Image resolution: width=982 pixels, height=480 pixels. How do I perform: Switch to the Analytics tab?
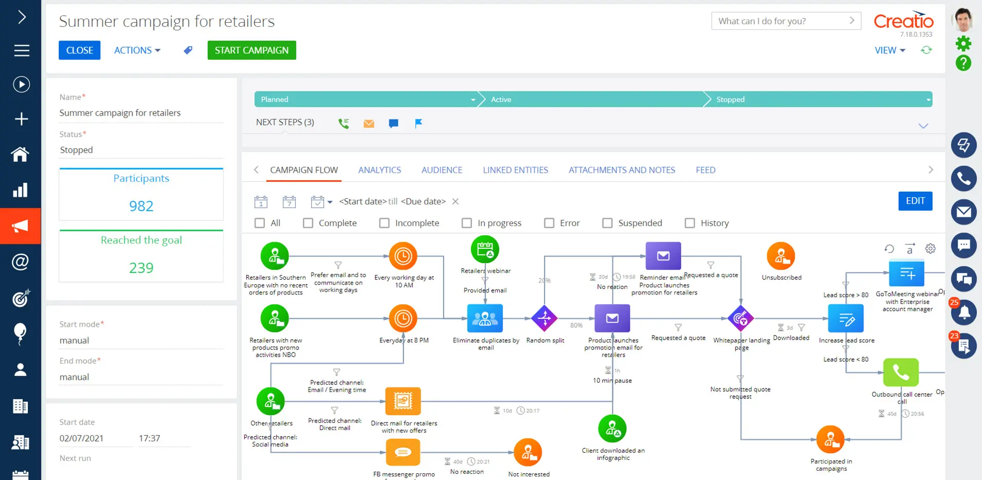click(x=379, y=170)
